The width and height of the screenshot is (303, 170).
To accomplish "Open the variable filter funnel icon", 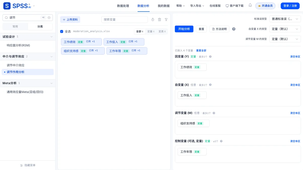I will (x=166, y=20).
